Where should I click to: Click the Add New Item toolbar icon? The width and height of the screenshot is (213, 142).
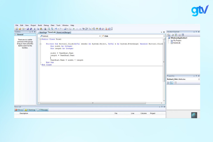pyautogui.click(x=23, y=29)
